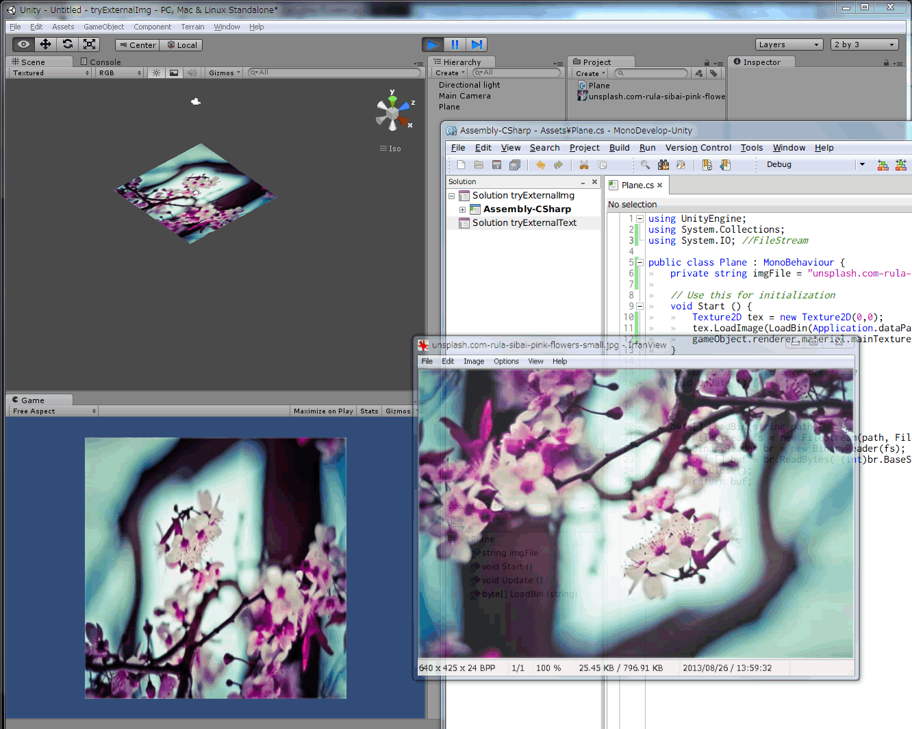Click MonoDevelop Save All icon
This screenshot has height=729, width=912.
pyautogui.click(x=515, y=165)
